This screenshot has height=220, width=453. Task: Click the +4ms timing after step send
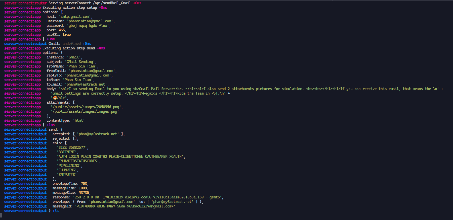pos(101,48)
